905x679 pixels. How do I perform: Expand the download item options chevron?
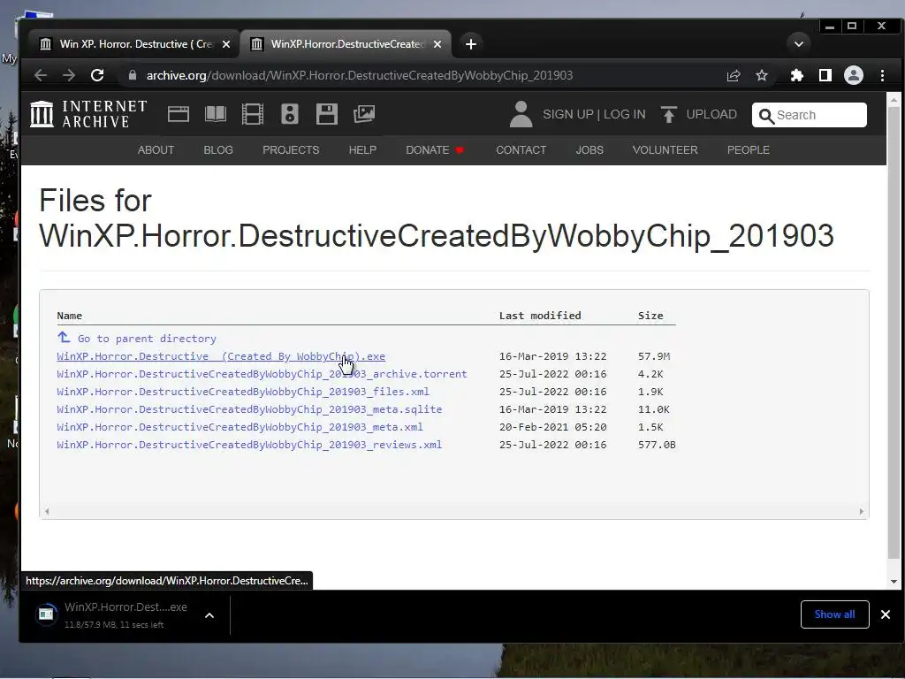(209, 615)
